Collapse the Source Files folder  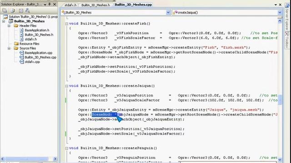9,48
